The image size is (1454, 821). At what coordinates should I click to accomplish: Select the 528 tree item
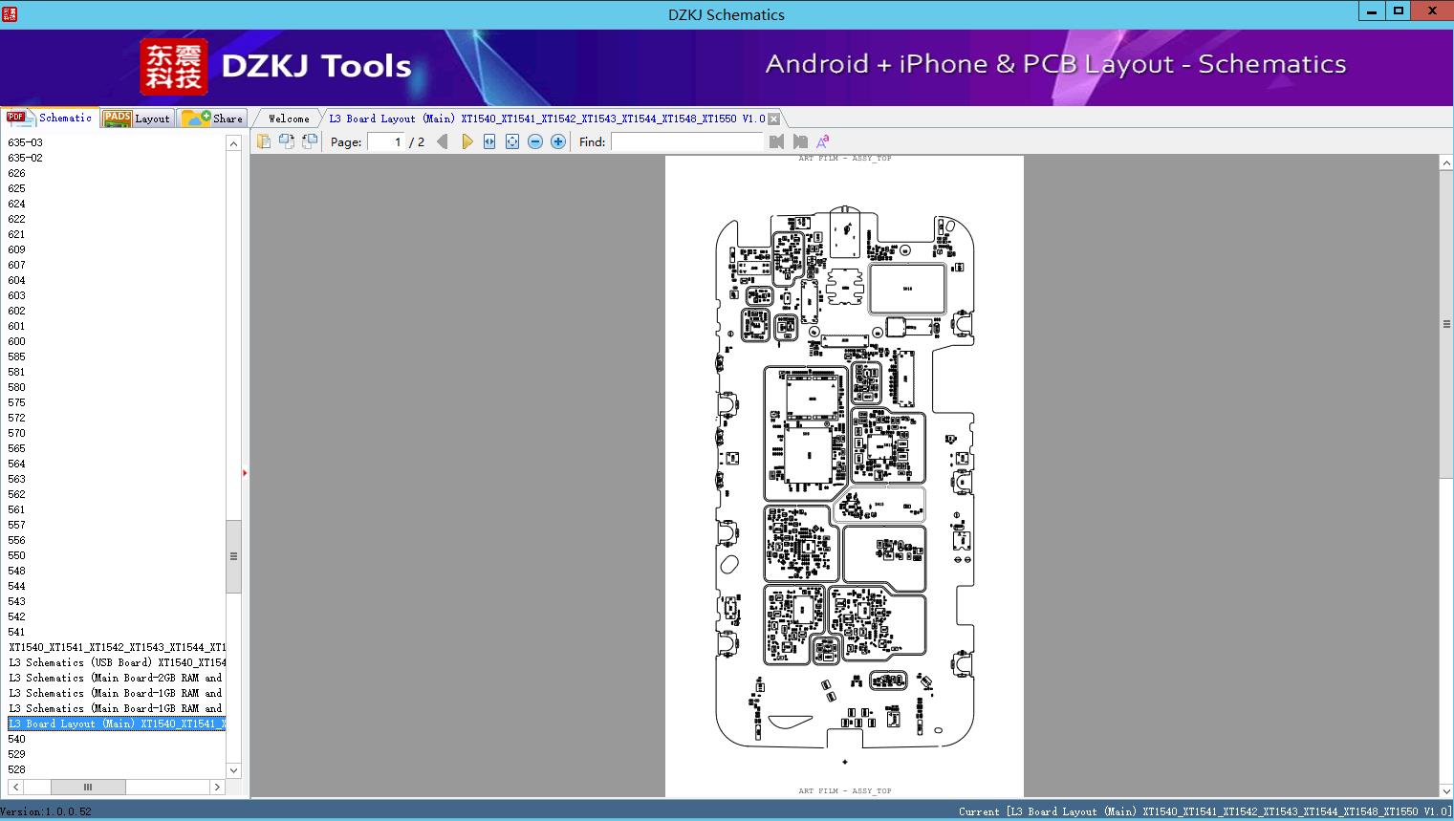pos(17,769)
